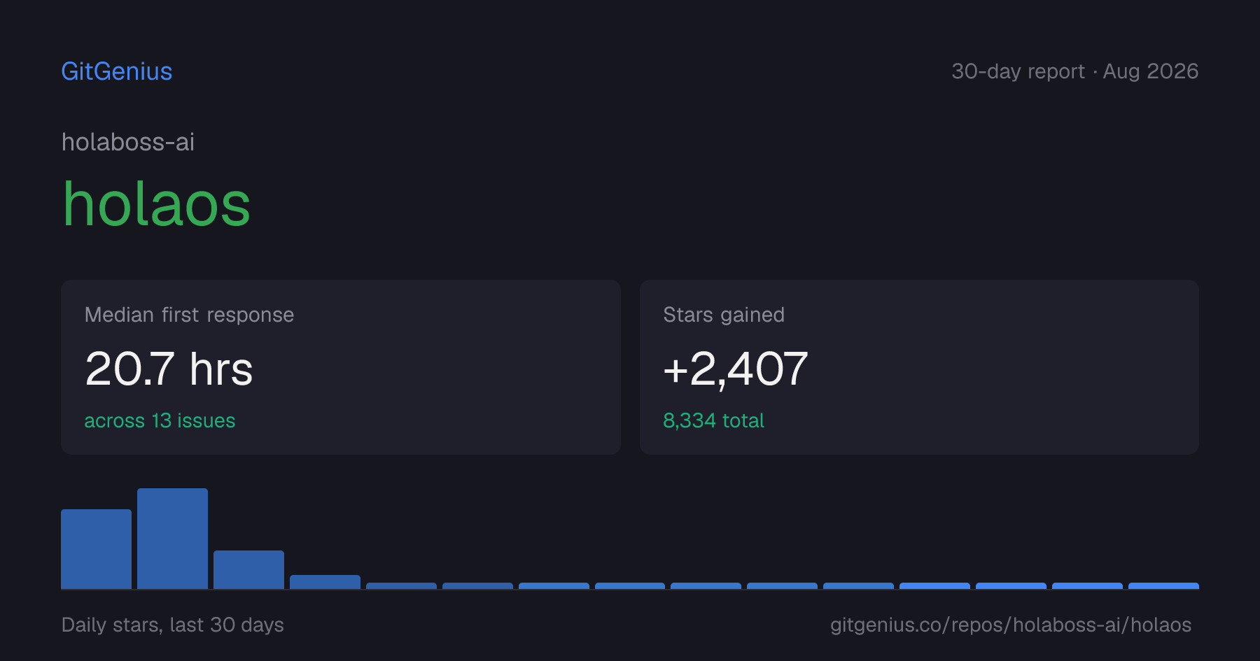This screenshot has width=1260, height=661.
Task: Click the third bar in the stars chart
Action: click(x=248, y=569)
